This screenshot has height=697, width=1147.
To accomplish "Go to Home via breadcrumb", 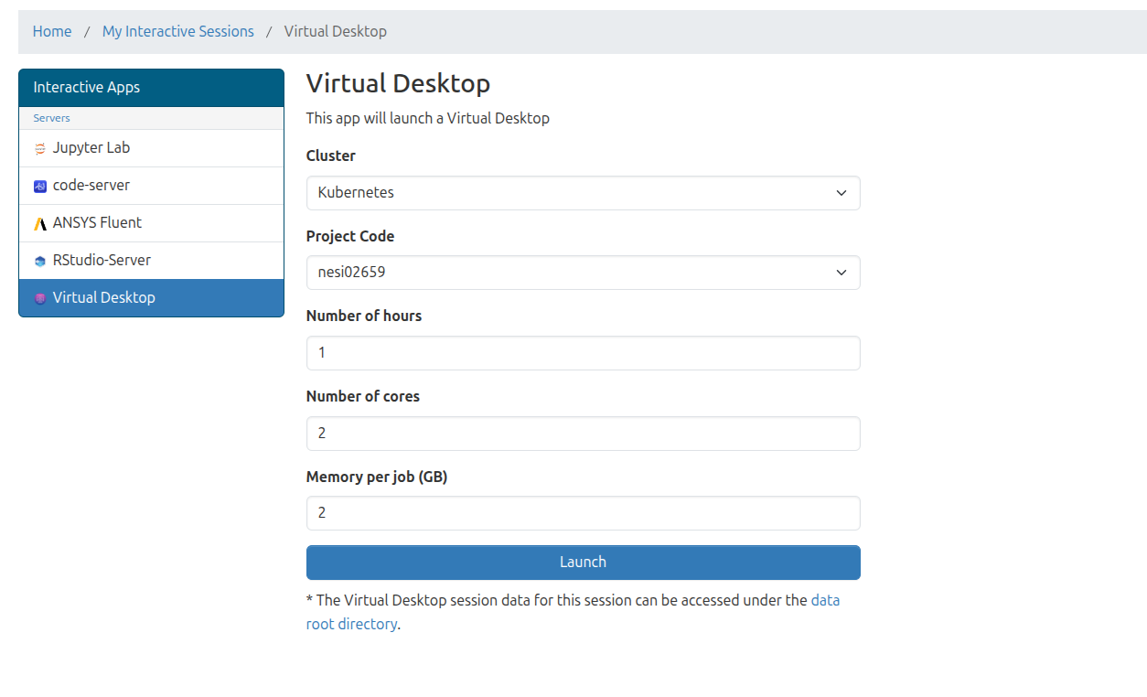I will 52,31.
